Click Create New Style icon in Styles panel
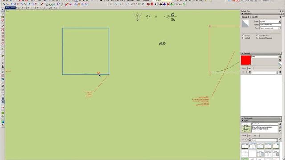285x160 pixels. (280, 128)
